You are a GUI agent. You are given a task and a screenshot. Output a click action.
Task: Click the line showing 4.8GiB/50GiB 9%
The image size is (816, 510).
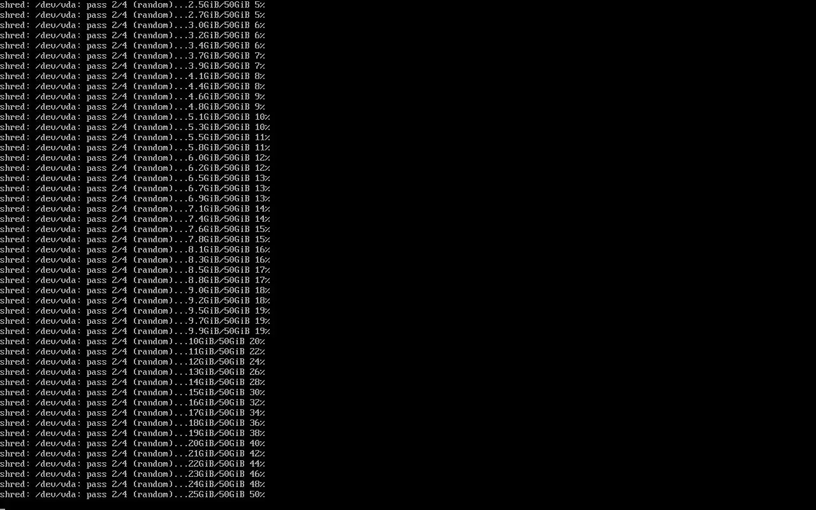[x=133, y=107]
